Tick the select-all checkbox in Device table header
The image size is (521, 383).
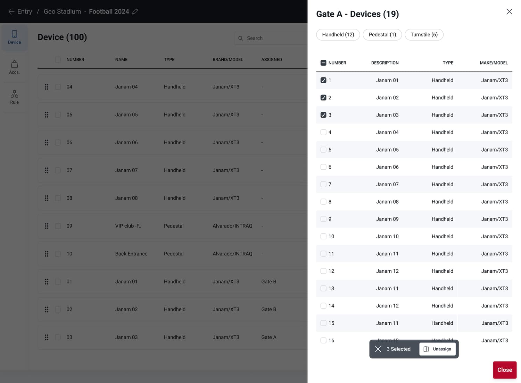click(58, 60)
